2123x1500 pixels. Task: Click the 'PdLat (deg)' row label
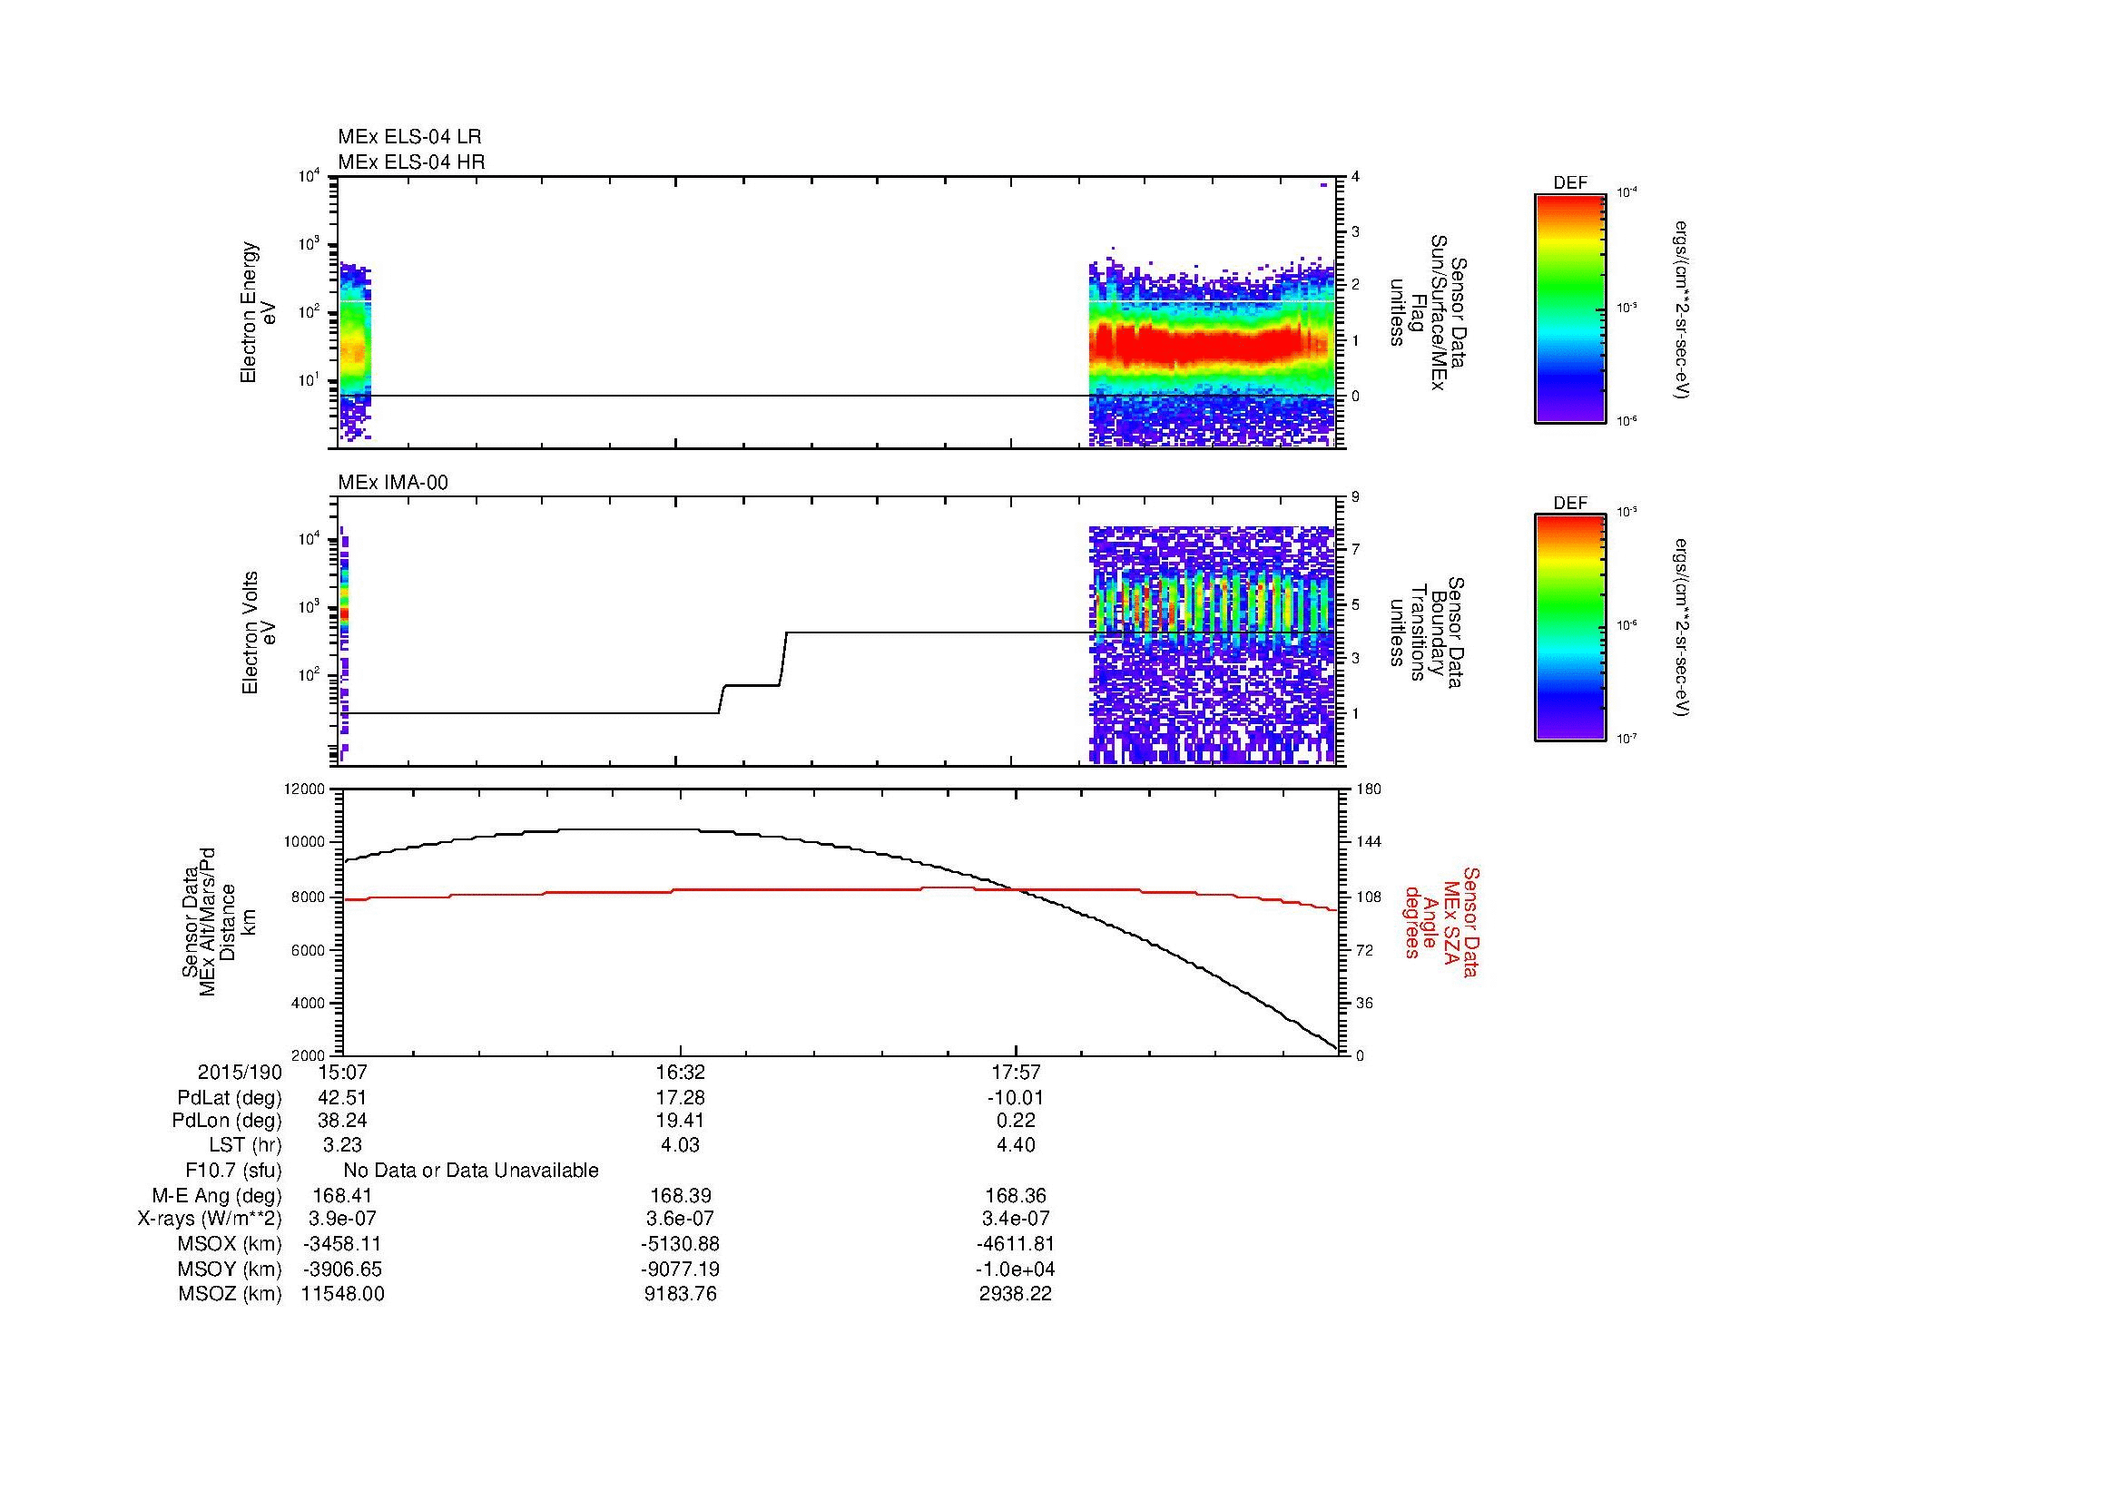[230, 1098]
